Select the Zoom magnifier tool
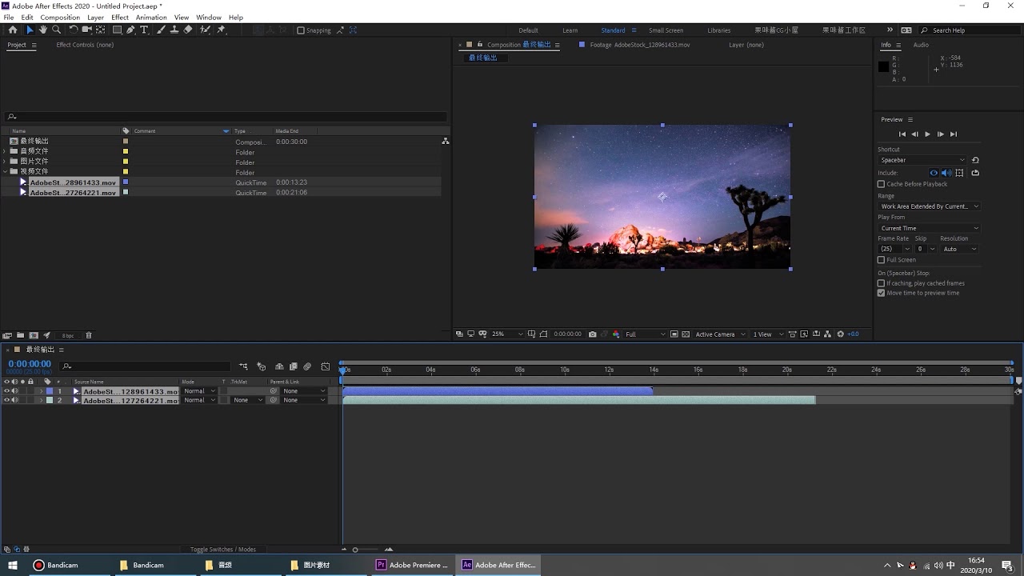This screenshot has width=1024, height=576. pyautogui.click(x=56, y=30)
